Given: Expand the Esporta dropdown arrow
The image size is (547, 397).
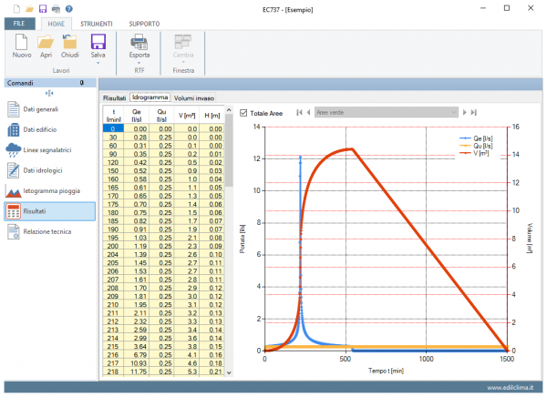Looking at the screenshot, I should click(139, 63).
